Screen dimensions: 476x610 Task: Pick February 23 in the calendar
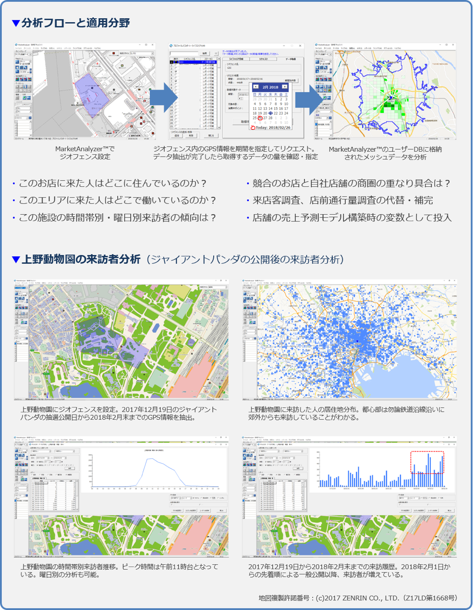click(281, 113)
